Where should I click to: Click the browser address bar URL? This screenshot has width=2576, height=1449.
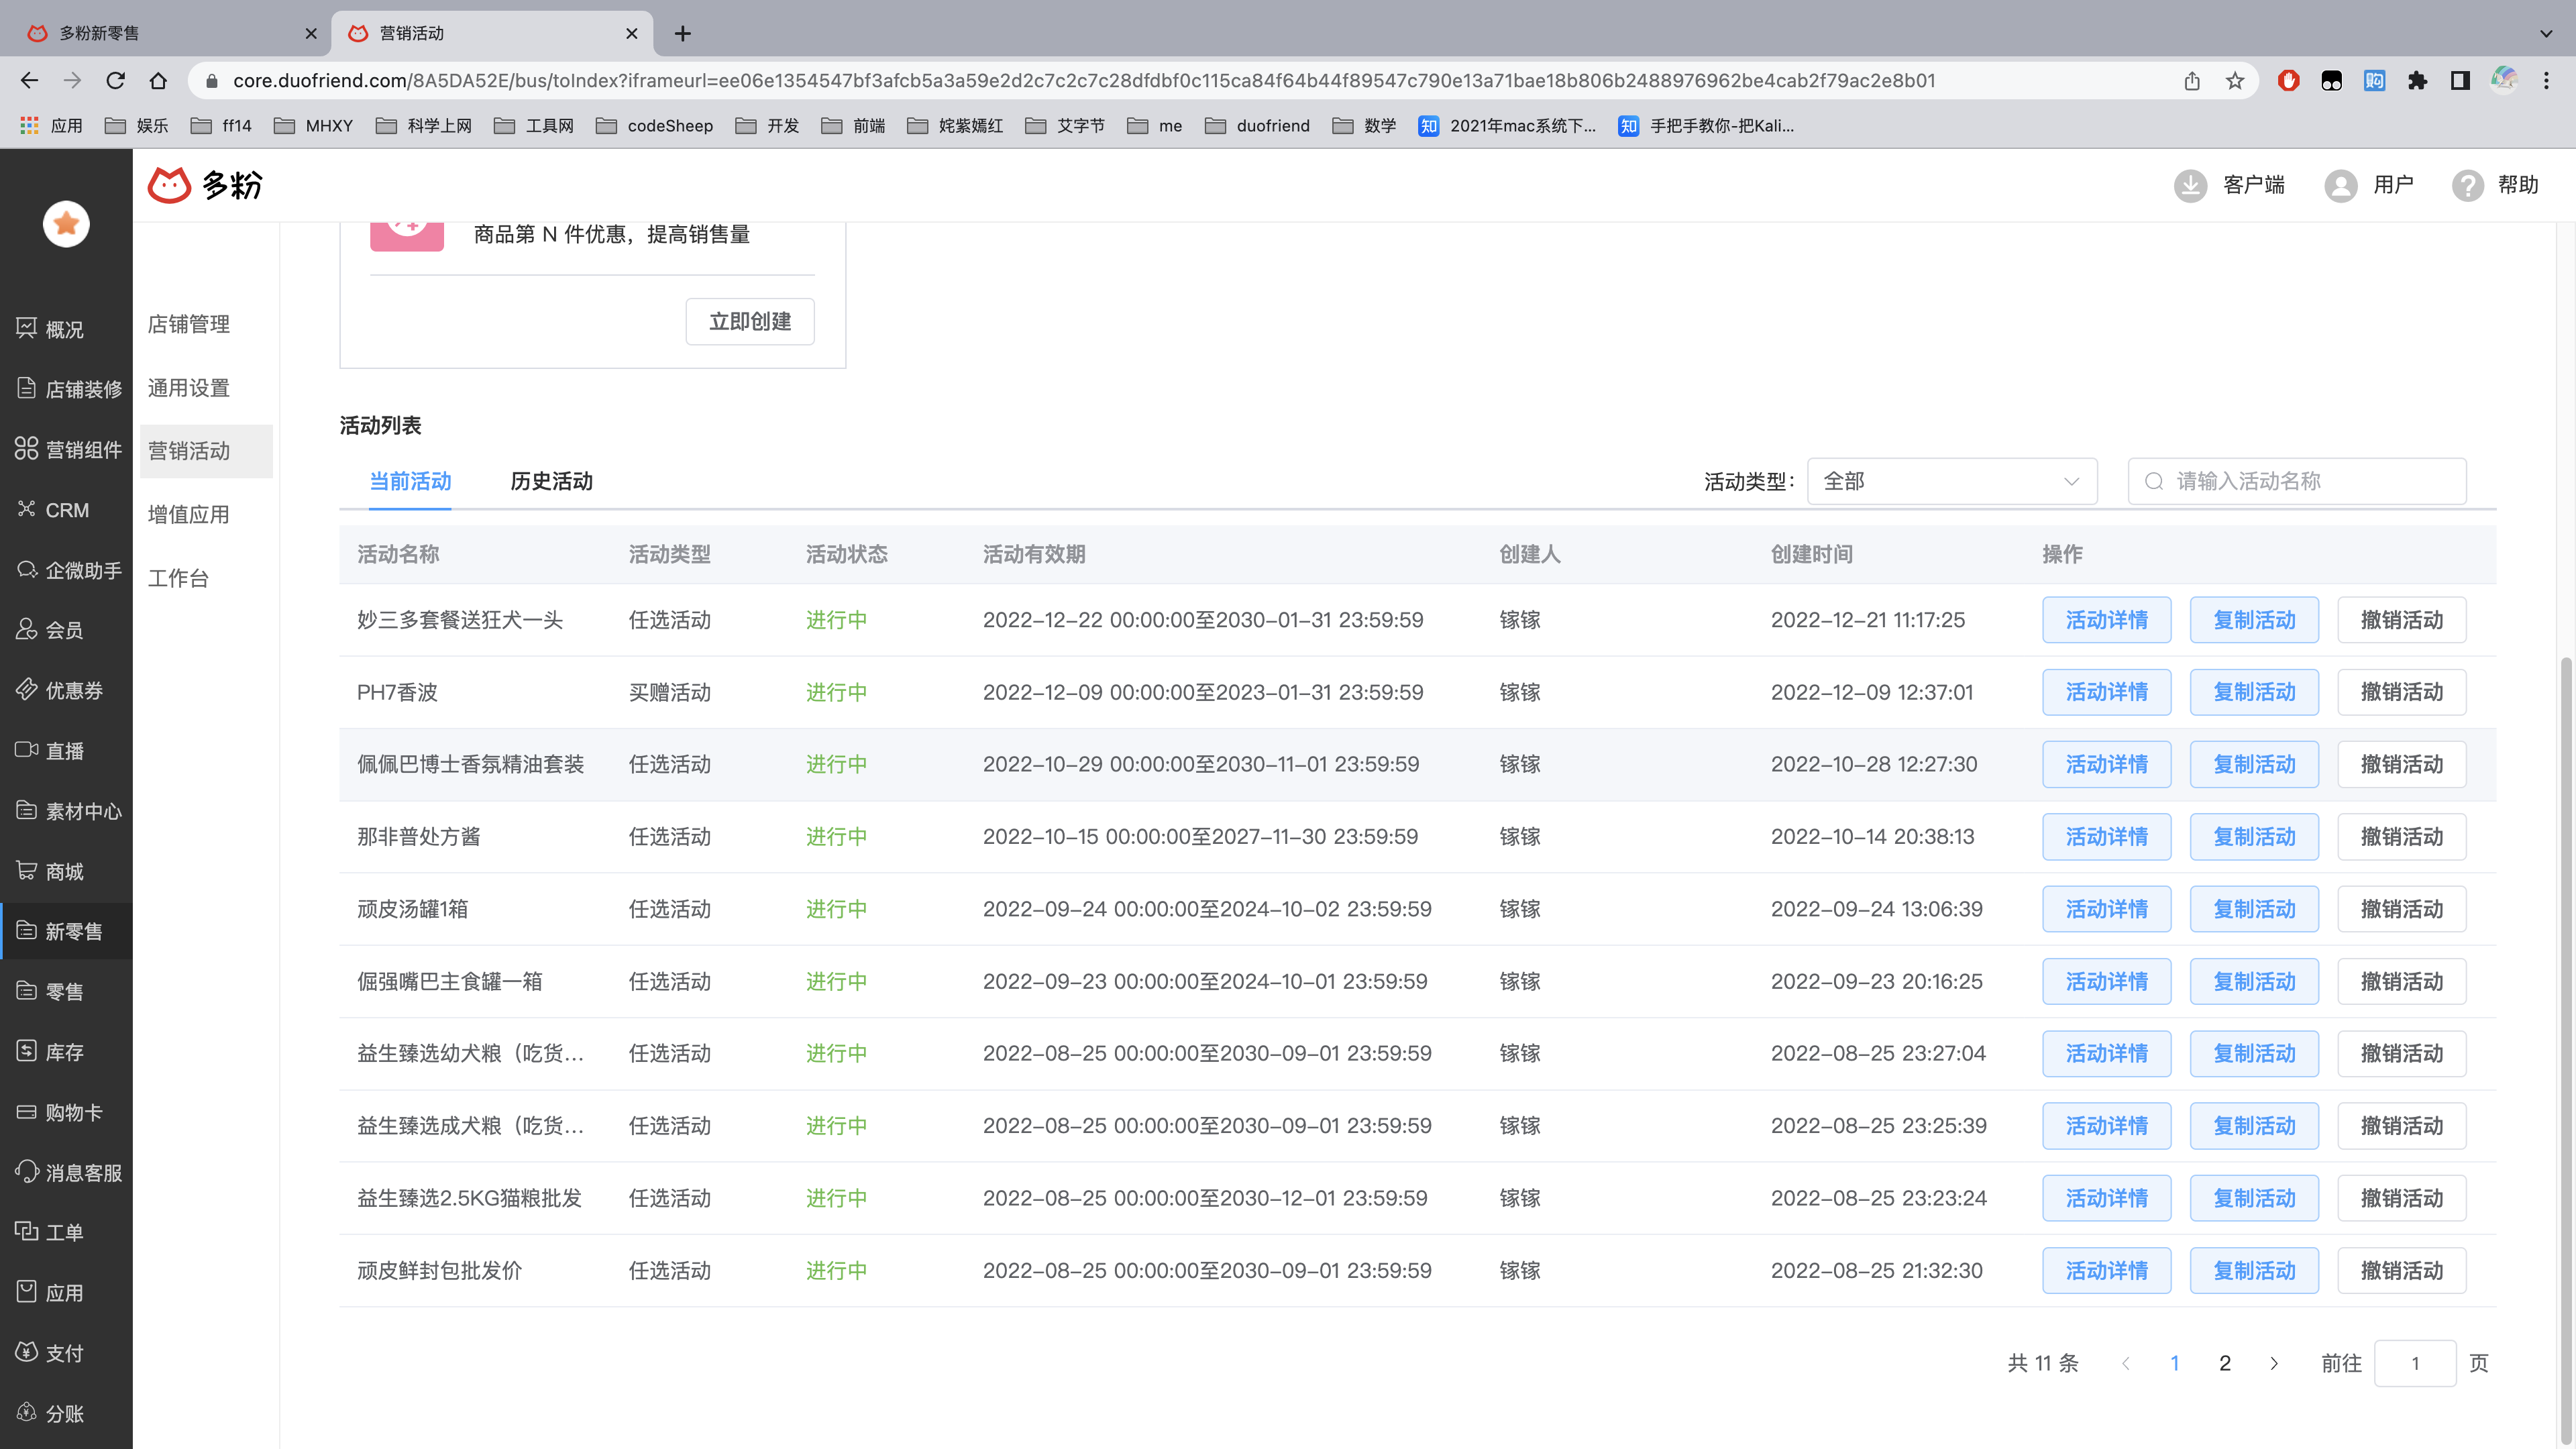1084,81
